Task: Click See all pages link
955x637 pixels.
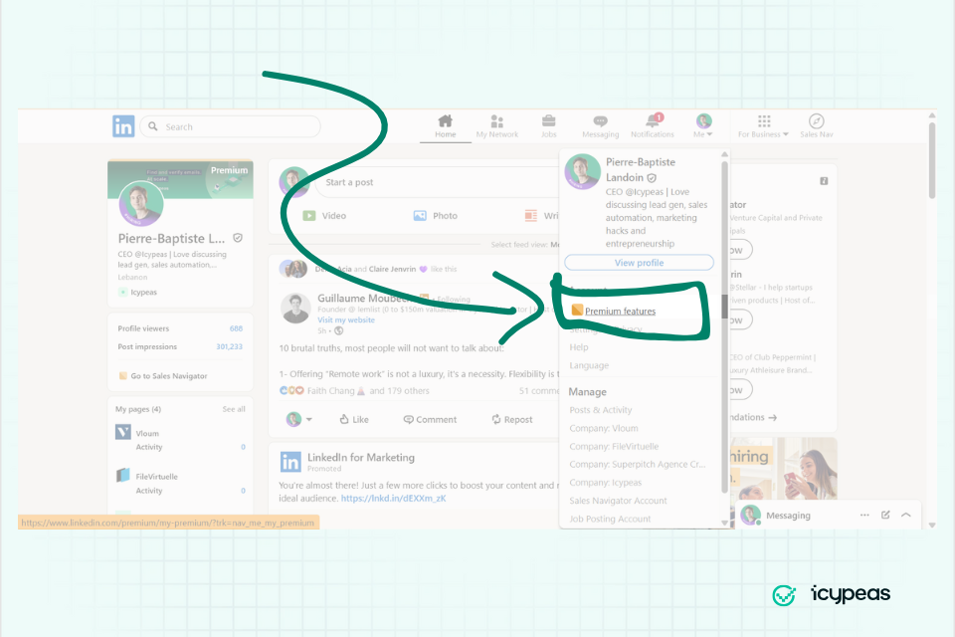Action: pos(234,409)
